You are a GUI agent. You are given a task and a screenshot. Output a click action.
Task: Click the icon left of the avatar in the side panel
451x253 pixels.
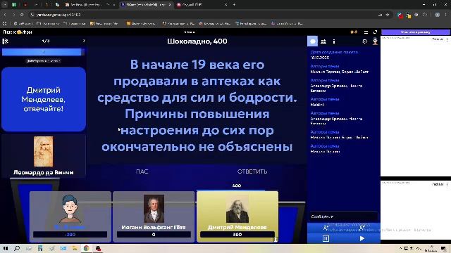point(364,41)
